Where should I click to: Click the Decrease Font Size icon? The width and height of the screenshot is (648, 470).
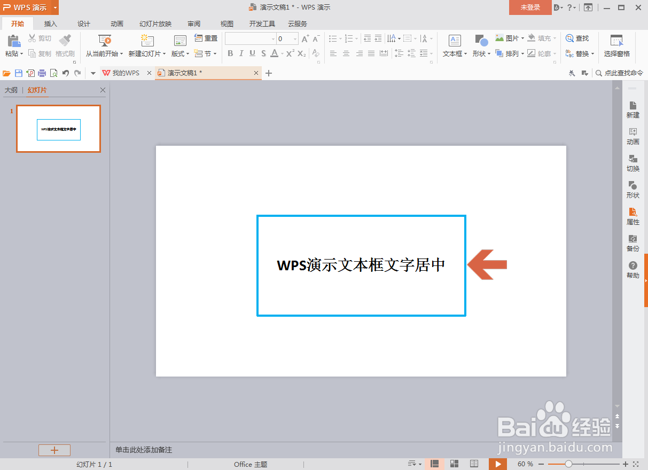tap(316, 38)
